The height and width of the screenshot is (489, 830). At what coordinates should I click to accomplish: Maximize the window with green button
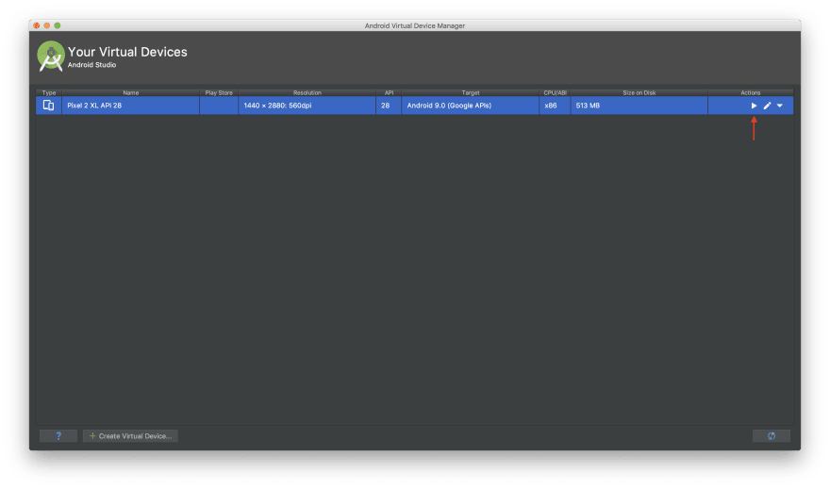pos(58,25)
